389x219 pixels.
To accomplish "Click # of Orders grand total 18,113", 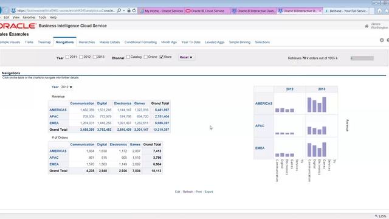I will point(156,171).
